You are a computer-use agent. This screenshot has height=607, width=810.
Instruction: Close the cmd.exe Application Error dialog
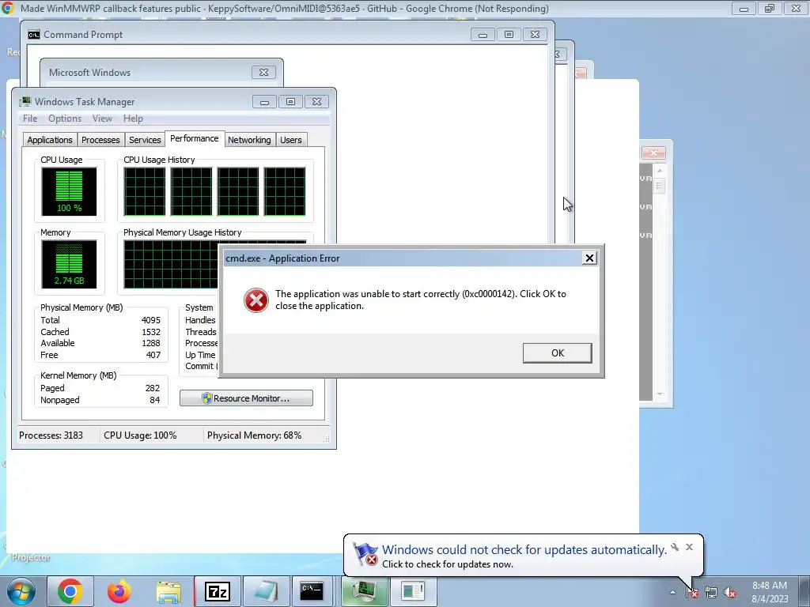(x=589, y=258)
